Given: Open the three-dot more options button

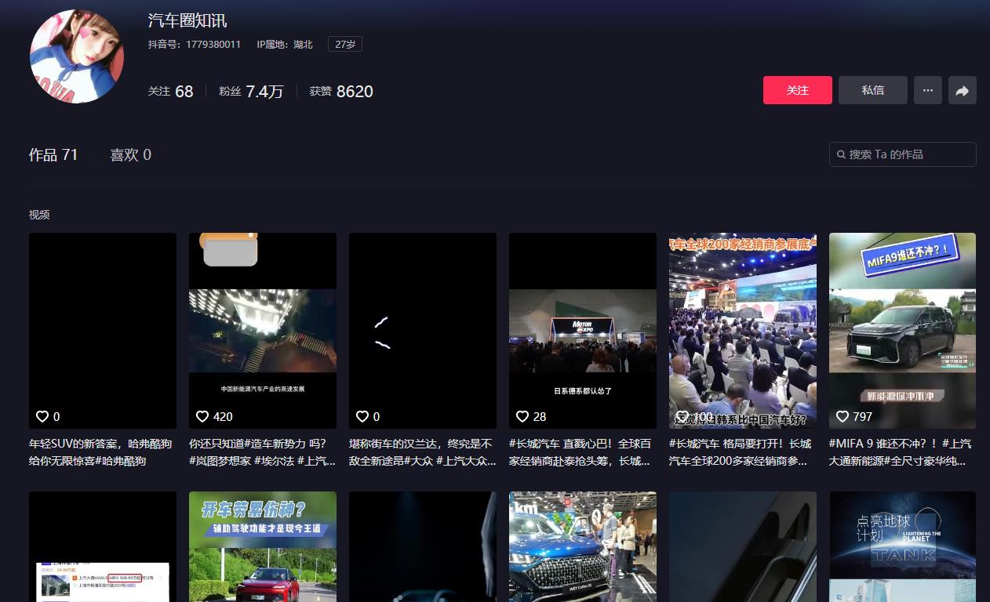Looking at the screenshot, I should (x=927, y=90).
